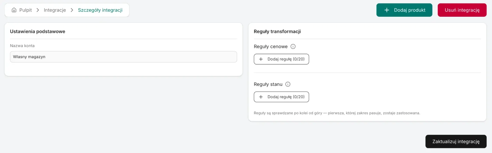
Task: Click the home icon in breadcrumb
Action: [14, 10]
